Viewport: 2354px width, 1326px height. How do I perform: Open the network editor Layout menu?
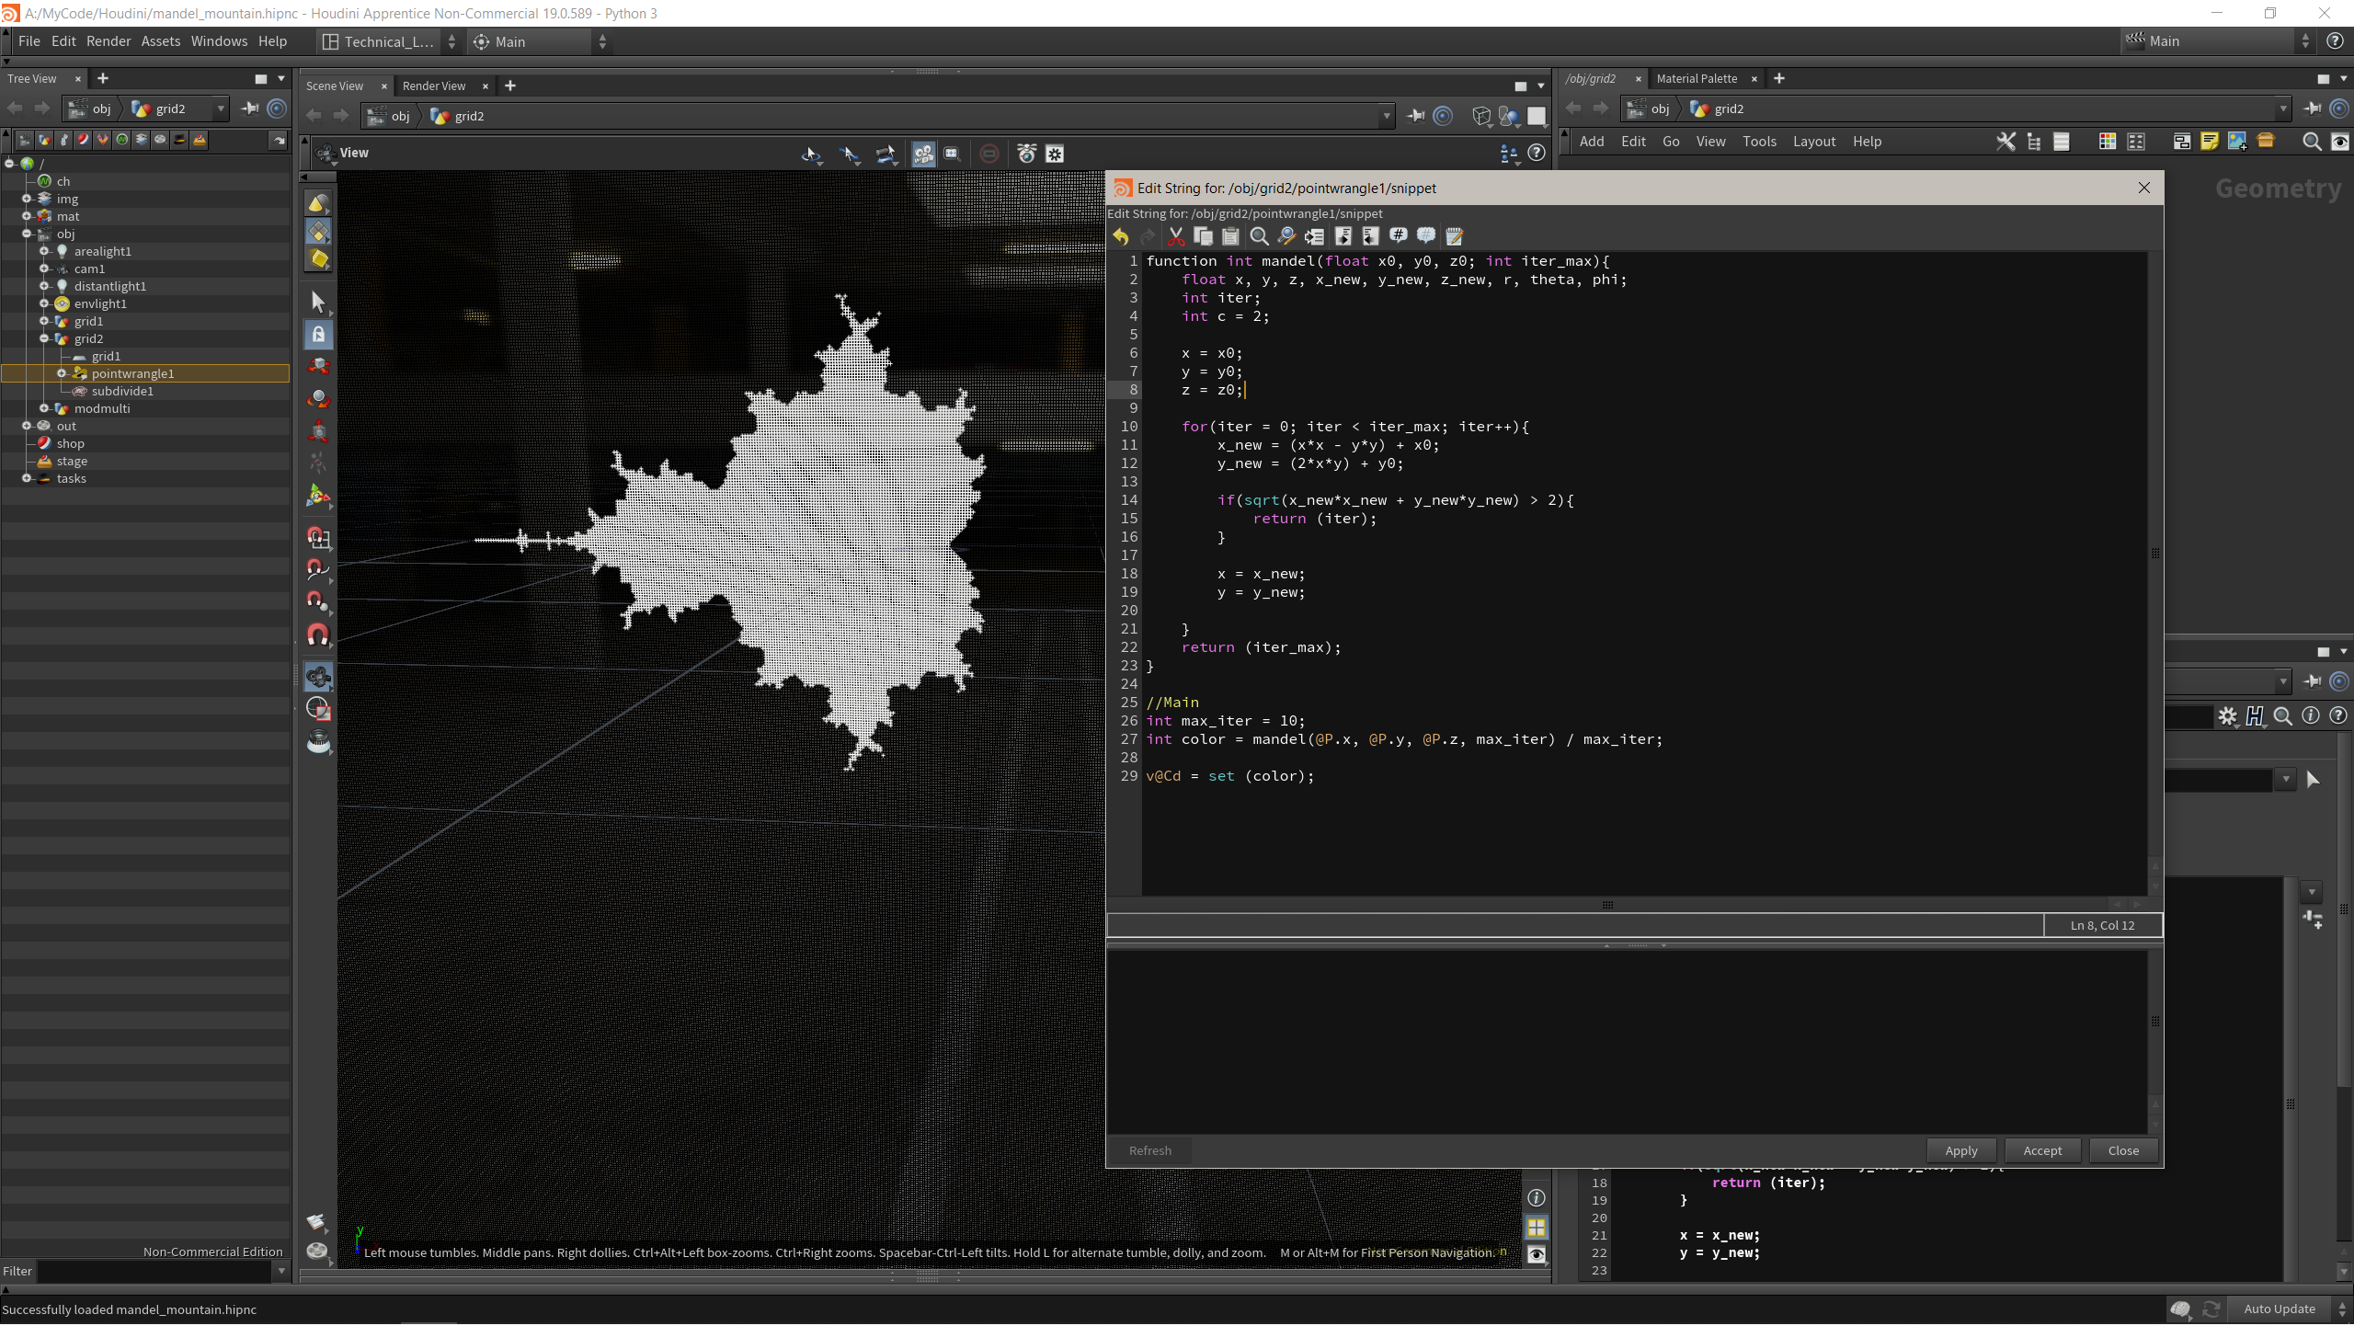[1814, 142]
